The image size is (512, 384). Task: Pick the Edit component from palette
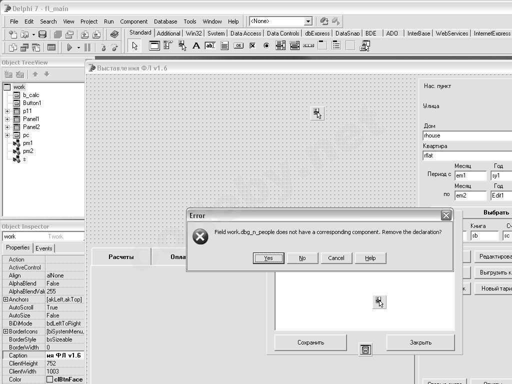pos(210,45)
